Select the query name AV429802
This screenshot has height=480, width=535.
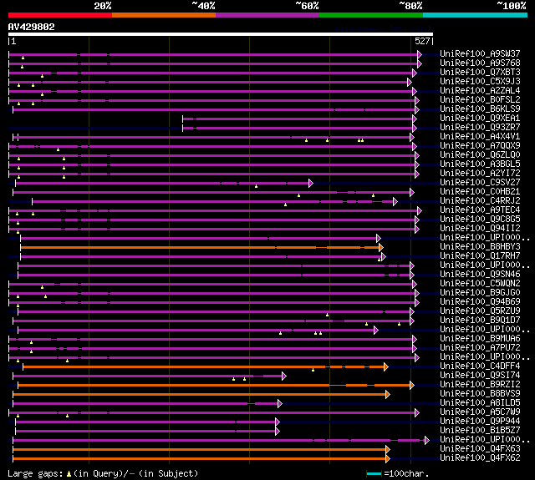pos(32,27)
